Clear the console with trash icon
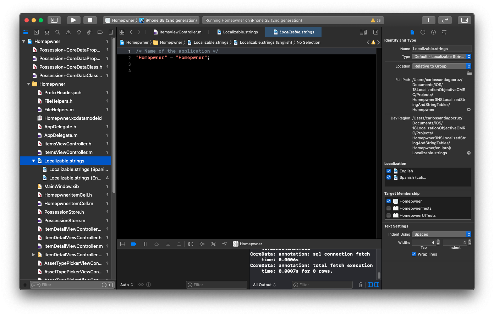The height and width of the screenshot is (316, 494). click(361, 285)
